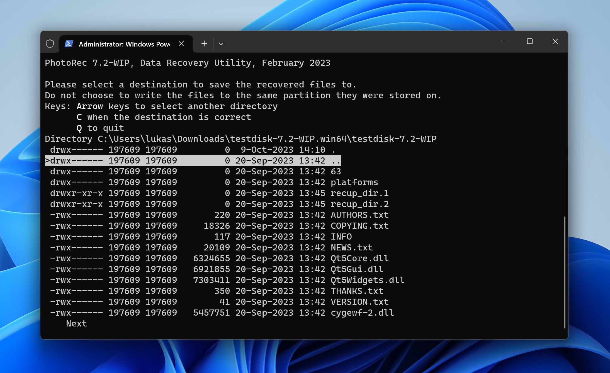This screenshot has width=610, height=373.
Task: Select the recup_dir.2 directory row
Action: point(219,204)
